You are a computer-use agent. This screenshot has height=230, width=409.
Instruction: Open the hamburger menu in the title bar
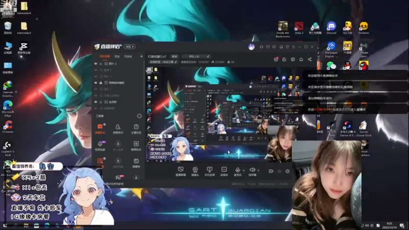293,47
